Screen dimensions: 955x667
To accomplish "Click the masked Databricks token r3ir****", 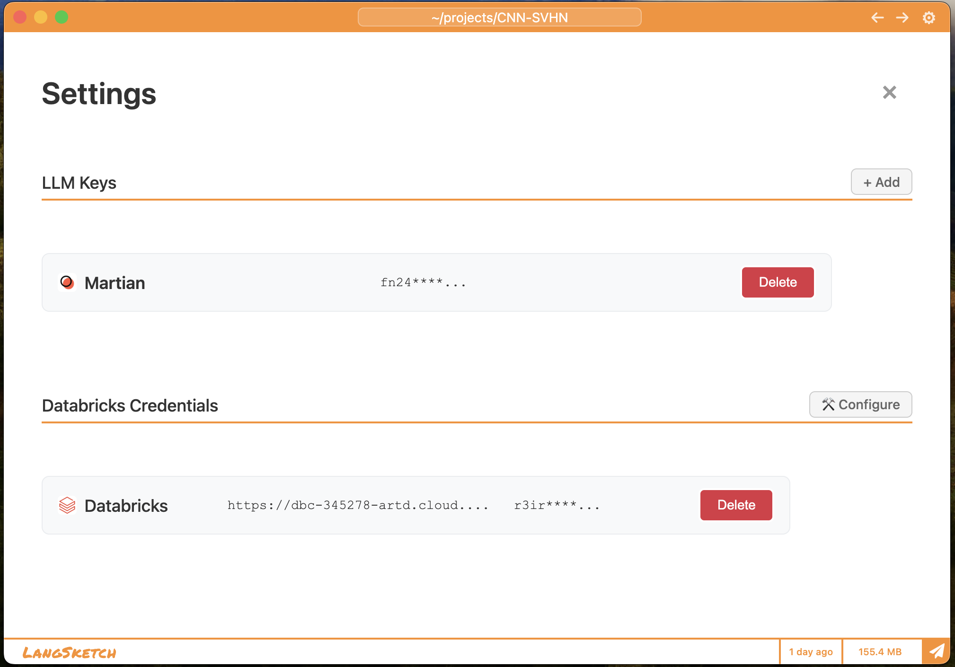I will 557,506.
